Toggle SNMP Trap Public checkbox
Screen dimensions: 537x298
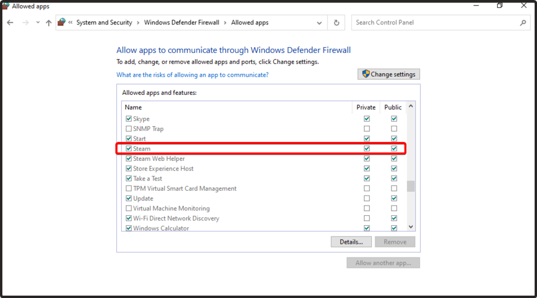click(394, 129)
